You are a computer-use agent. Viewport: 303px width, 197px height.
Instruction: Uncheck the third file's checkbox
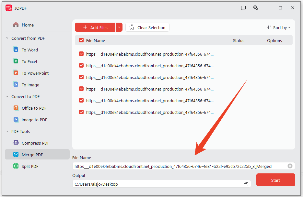pyautogui.click(x=81, y=77)
